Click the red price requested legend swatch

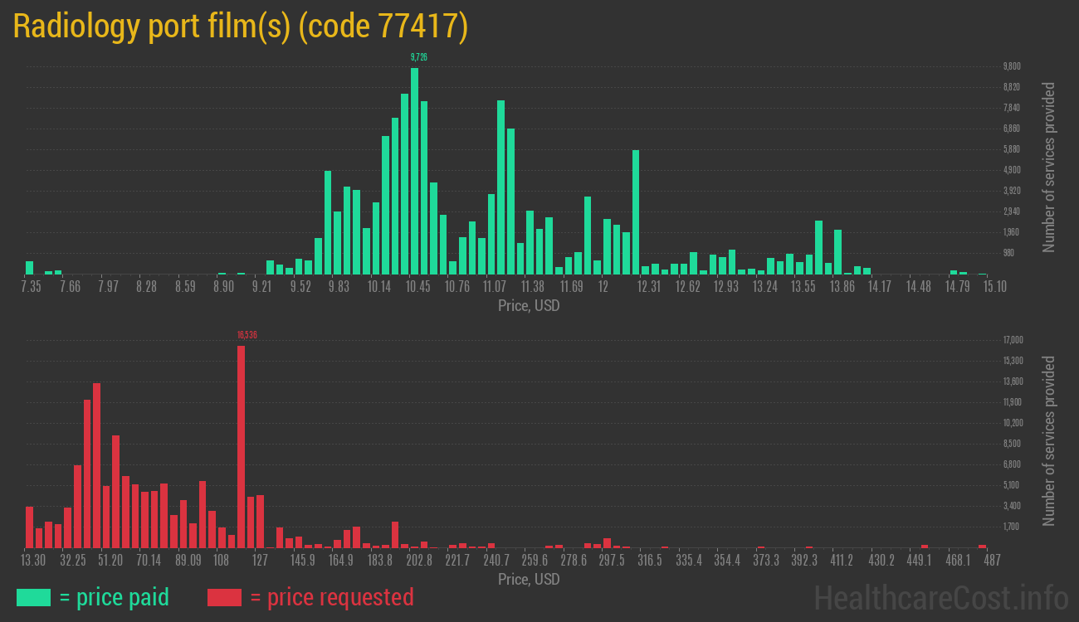(224, 597)
